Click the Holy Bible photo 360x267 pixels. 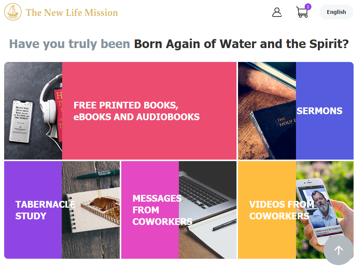[x=267, y=111]
